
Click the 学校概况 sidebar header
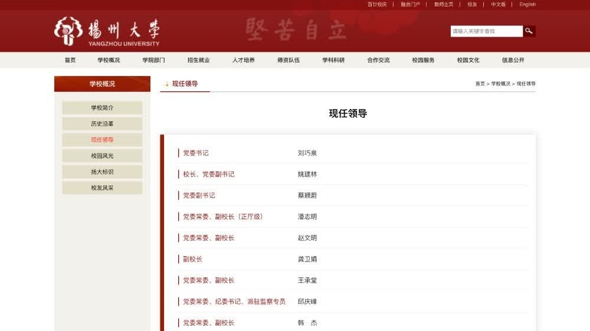pos(102,84)
